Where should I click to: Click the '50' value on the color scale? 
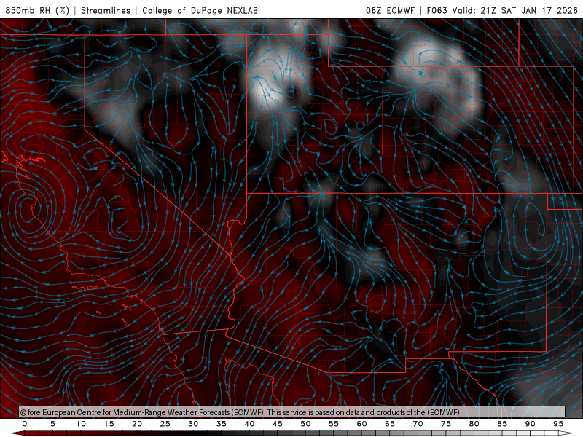point(305,424)
